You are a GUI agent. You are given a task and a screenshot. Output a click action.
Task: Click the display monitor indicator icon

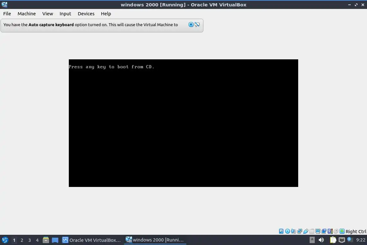(318, 231)
